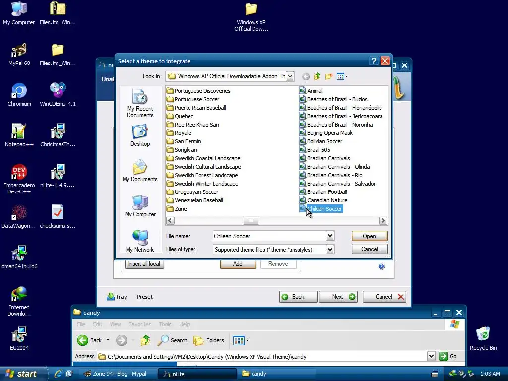The width and height of the screenshot is (508, 381).
Task: Select the DataWagon desktop icon
Action: tap(19, 217)
